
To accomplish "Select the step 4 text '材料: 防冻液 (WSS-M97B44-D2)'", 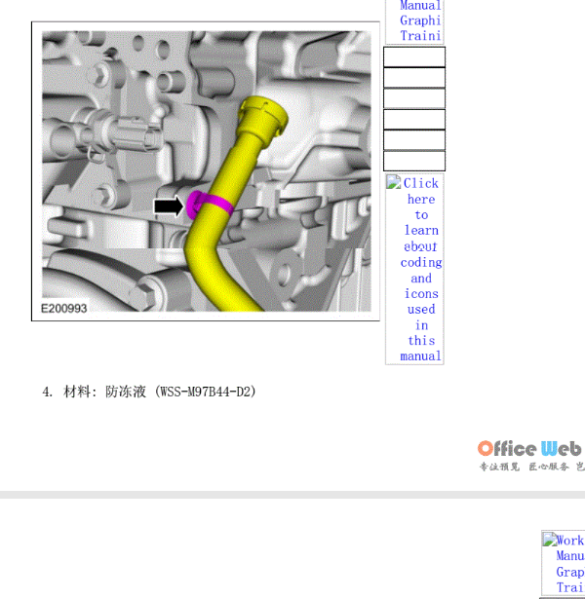I will pyautogui.click(x=160, y=392).
